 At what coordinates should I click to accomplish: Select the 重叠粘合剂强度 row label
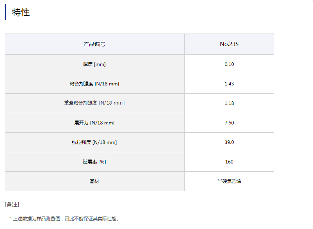tap(94, 103)
